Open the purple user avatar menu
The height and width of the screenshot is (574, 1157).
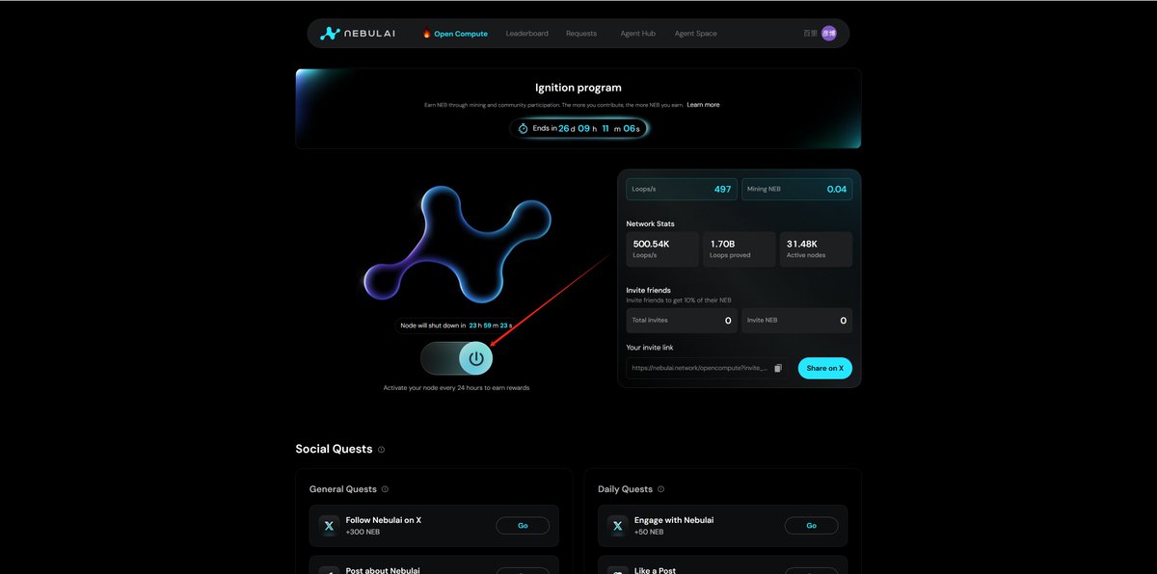[829, 34]
